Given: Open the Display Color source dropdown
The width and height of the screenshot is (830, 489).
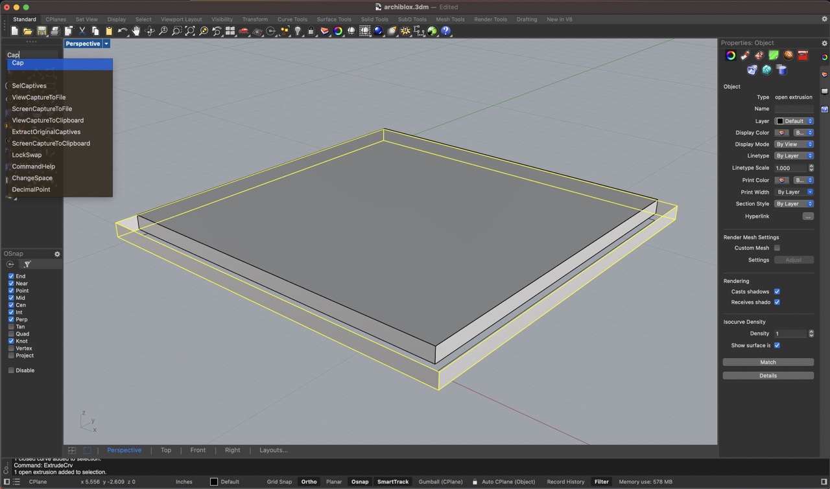Looking at the screenshot, I should click(803, 133).
